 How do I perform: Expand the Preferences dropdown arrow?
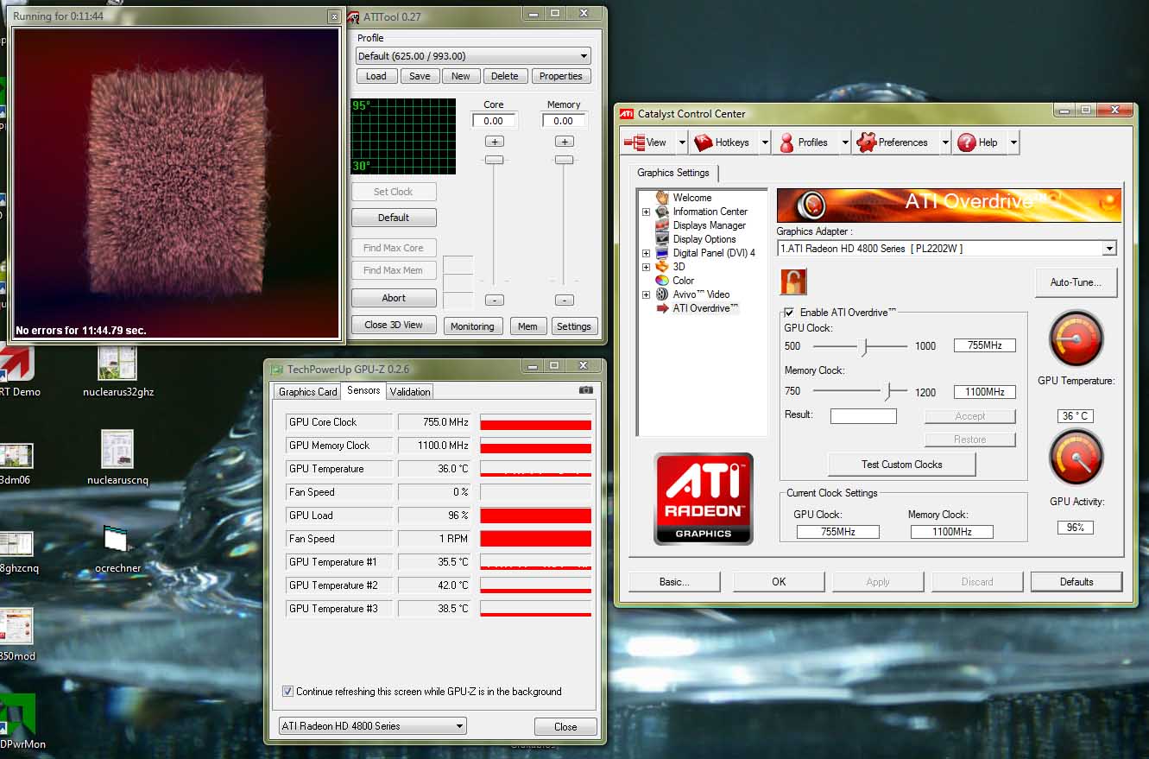pyautogui.click(x=945, y=142)
